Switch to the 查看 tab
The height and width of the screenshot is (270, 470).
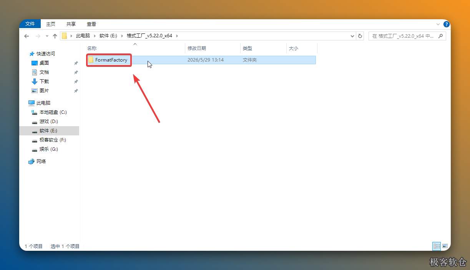(x=91, y=24)
